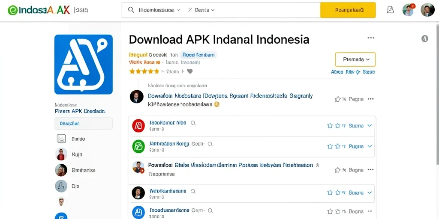This screenshot has height=219, width=439.
Task: Select the Dasetler sidebar tab
Action: 84,124
